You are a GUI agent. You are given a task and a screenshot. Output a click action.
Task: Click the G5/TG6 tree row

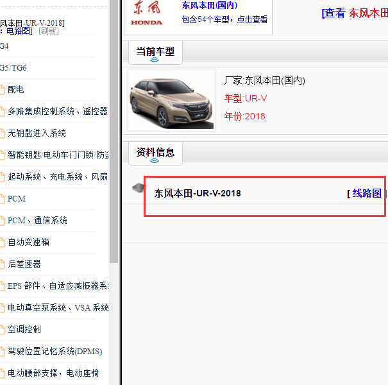tap(13, 67)
